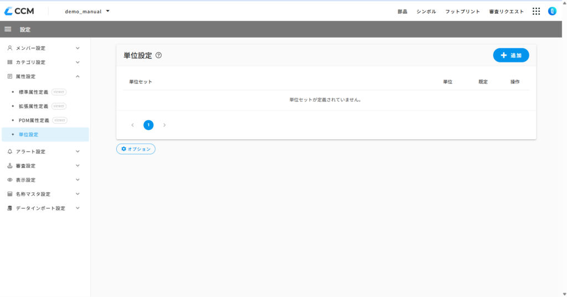
Task: Open the オプション button
Action: (x=136, y=149)
